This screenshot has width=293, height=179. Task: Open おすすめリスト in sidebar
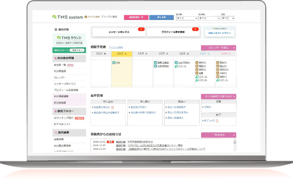click(x=62, y=124)
